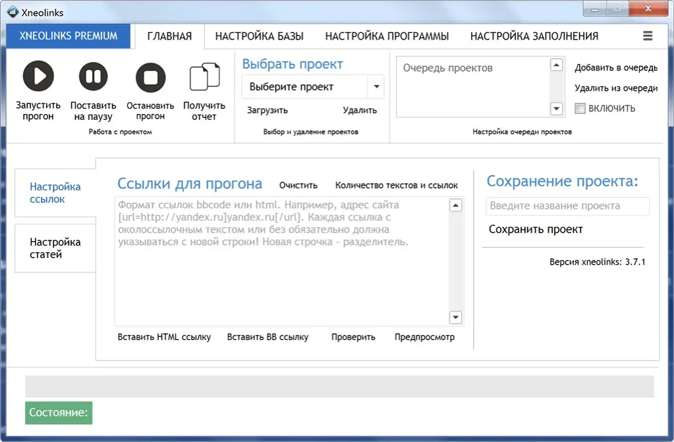Click the Поставить на паузу pause icon
Screen dimensions: 674x442
92,75
